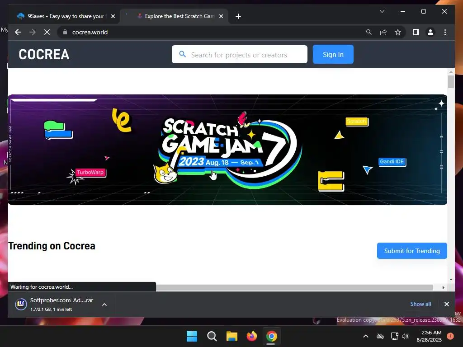Open Firefox from the taskbar
This screenshot has width=463, height=347.
pos(251,336)
